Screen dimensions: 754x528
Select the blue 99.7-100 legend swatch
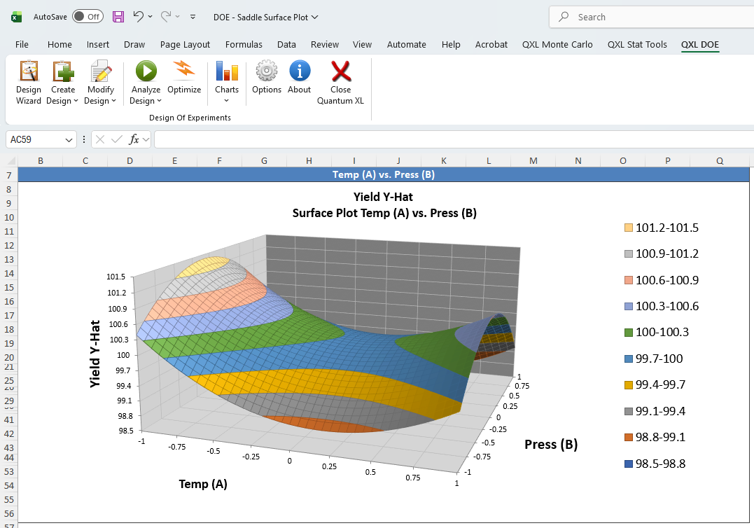[629, 359]
